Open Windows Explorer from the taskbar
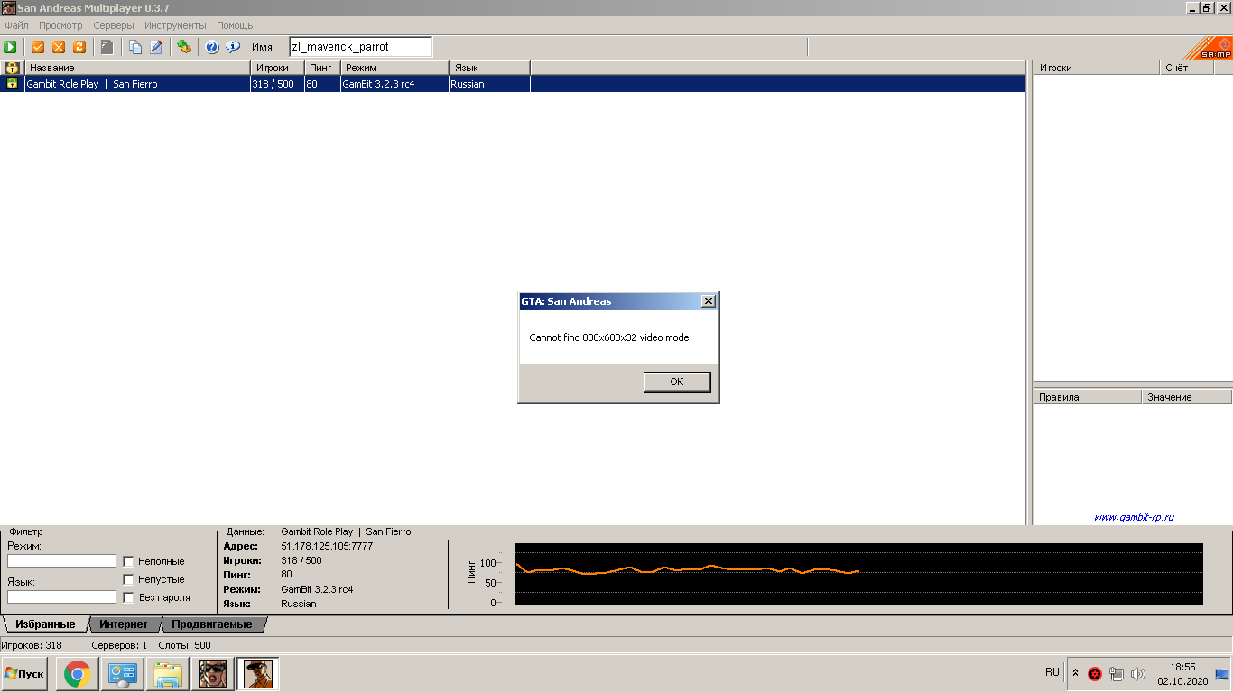Image resolution: width=1233 pixels, height=693 pixels. point(168,674)
